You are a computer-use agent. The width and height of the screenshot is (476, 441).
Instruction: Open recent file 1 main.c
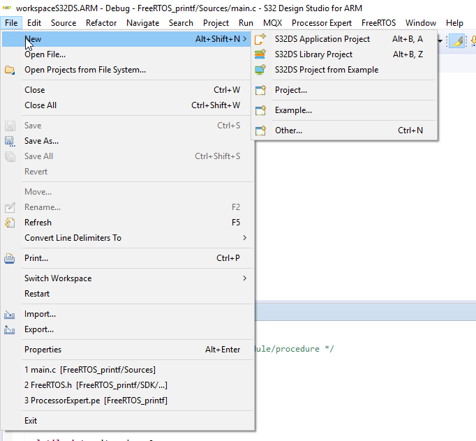point(128,370)
